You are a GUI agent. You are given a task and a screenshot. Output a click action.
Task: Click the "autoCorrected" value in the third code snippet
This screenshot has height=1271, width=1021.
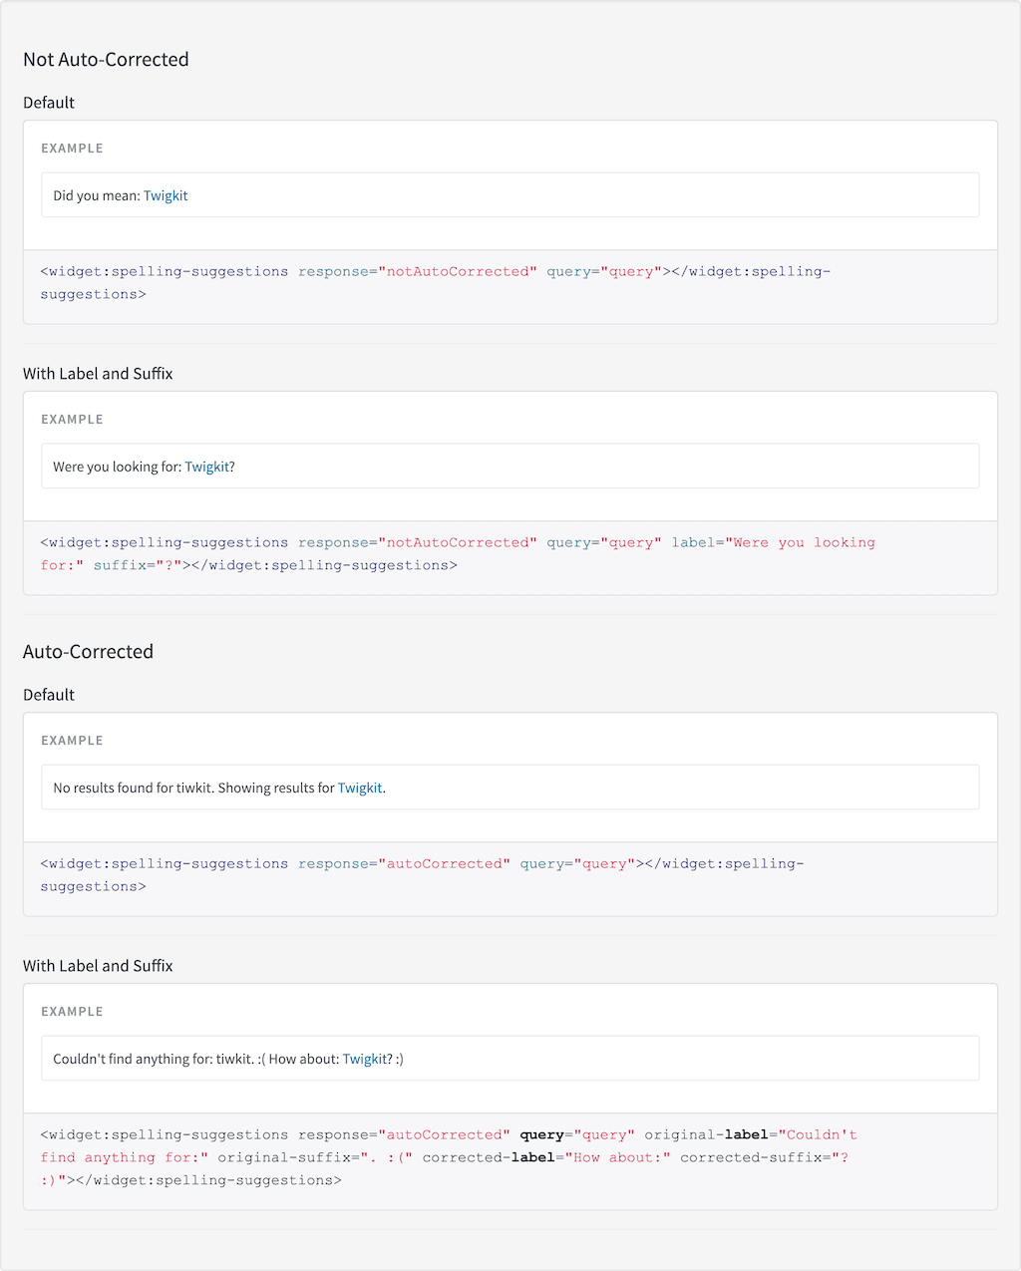tap(444, 863)
